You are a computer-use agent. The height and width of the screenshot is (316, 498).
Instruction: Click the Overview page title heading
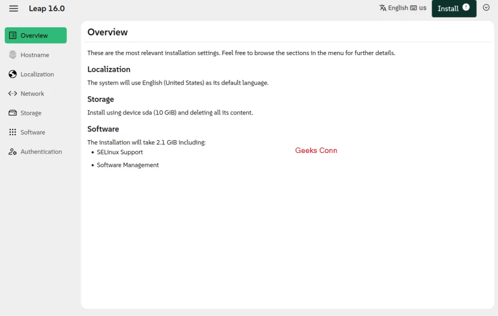coord(108,32)
